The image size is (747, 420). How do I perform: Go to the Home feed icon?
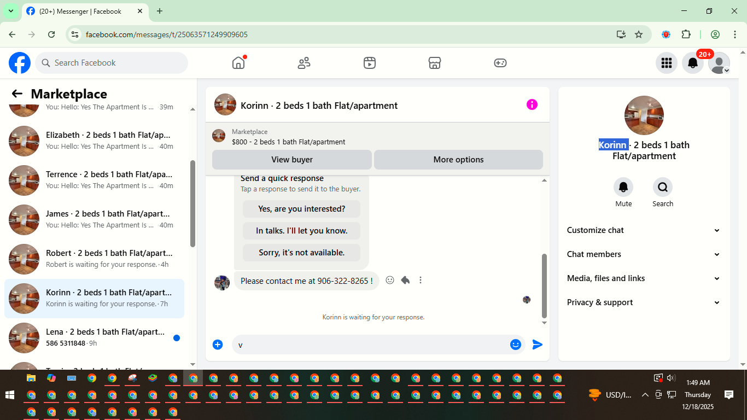tap(238, 63)
